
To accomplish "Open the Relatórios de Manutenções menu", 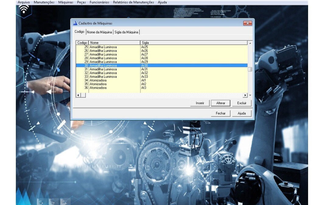I will [x=133, y=2].
